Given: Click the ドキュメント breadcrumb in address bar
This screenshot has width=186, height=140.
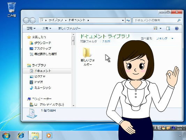Looking at the screenshot, I should click(77, 20).
